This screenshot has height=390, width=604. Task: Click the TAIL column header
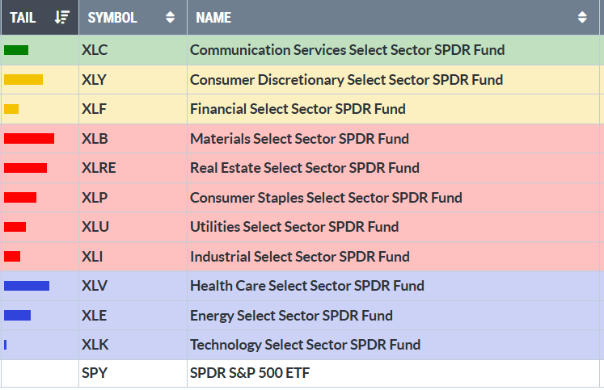pyautogui.click(x=23, y=17)
